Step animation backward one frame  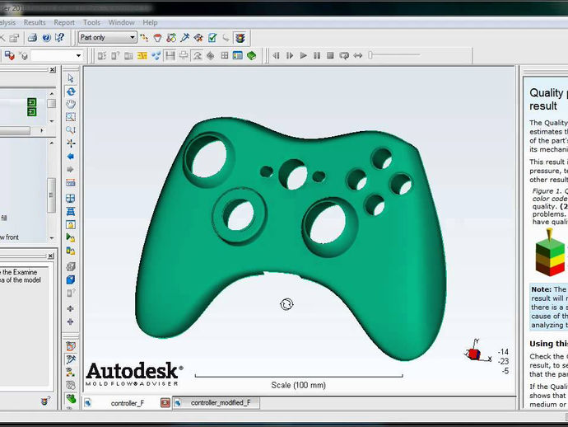tap(276, 55)
